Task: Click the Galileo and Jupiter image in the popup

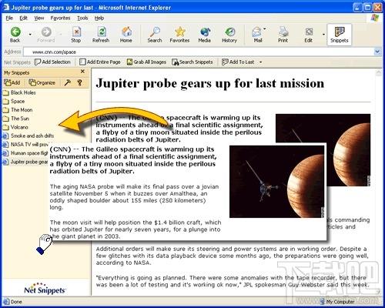Action: pyautogui.click(x=277, y=182)
